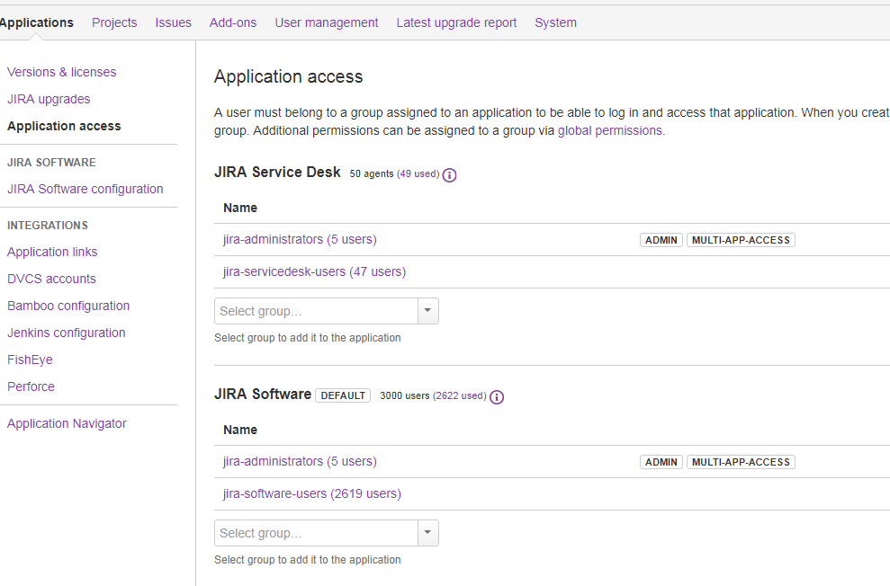The height and width of the screenshot is (586, 890).
Task: Click ADMIN badge in JIRA Software row
Action: pyautogui.click(x=661, y=462)
